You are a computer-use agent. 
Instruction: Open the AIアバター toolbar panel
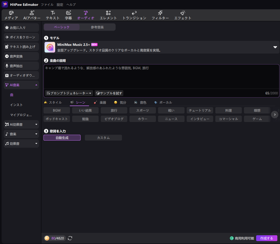[x=32, y=15]
